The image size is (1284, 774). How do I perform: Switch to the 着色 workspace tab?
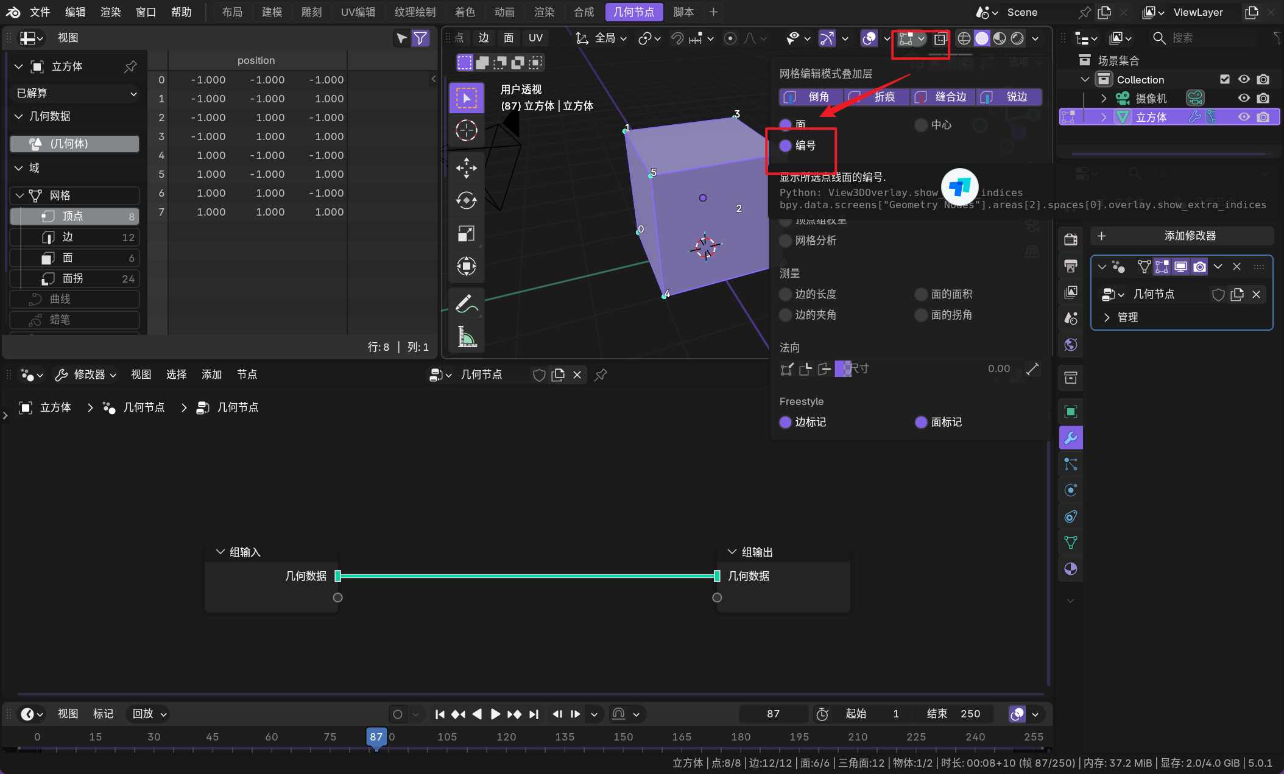464,12
